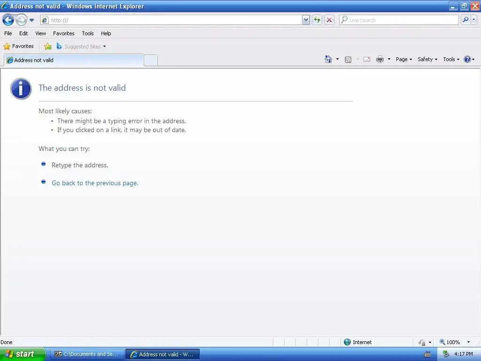Click the Protected Mode status icon

coord(422,342)
